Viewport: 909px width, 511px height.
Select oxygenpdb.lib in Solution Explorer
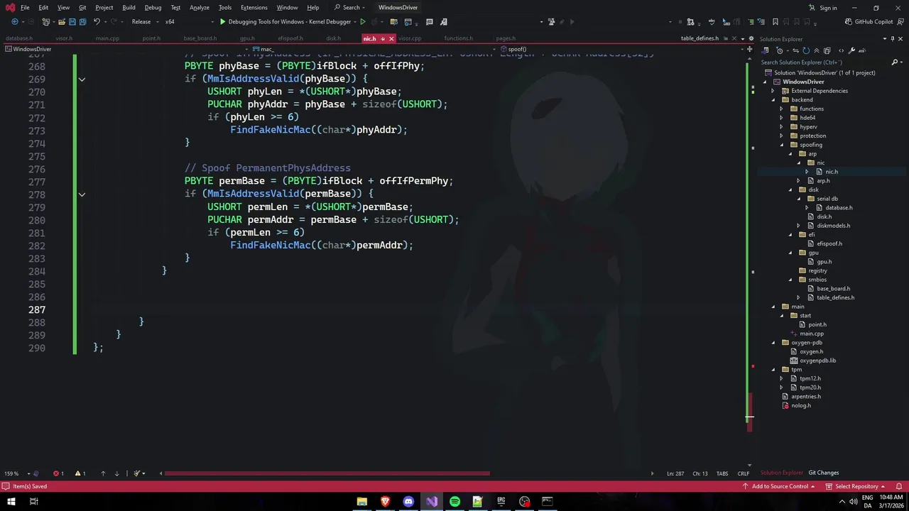pyautogui.click(x=817, y=361)
